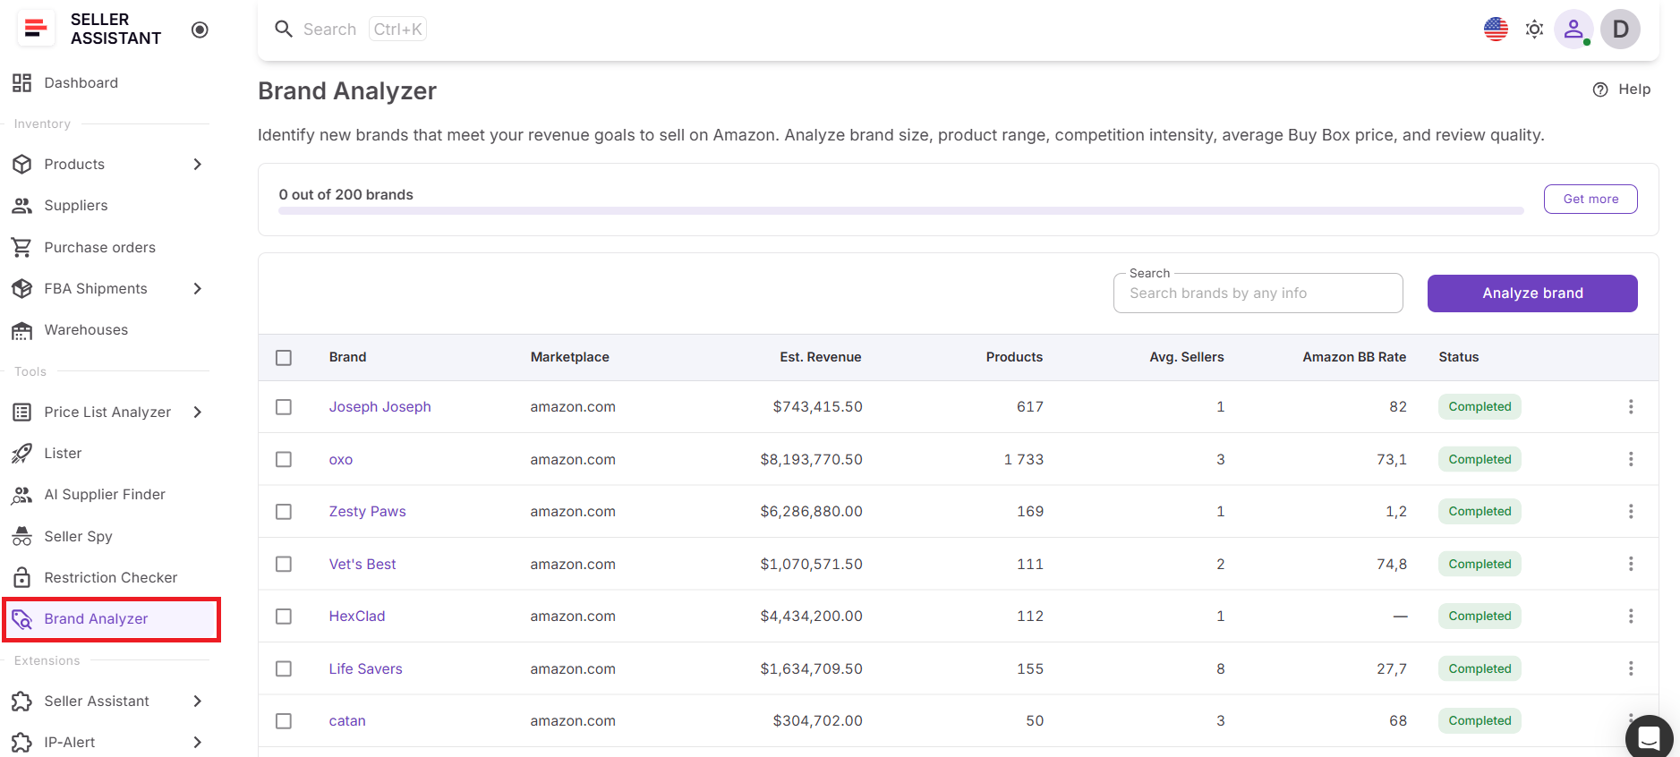
Task: Click the Products box icon
Action: point(22,165)
